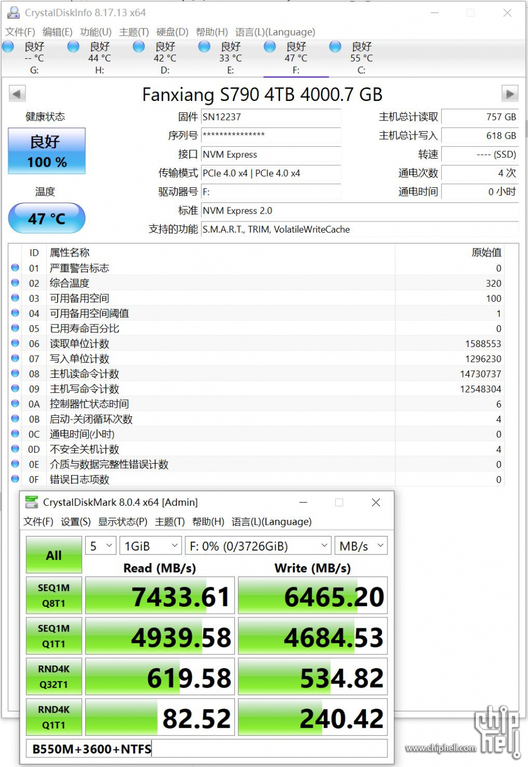Image resolution: width=528 pixels, height=767 pixels.
Task: Click the 原始值 column header
Action: tap(450, 253)
